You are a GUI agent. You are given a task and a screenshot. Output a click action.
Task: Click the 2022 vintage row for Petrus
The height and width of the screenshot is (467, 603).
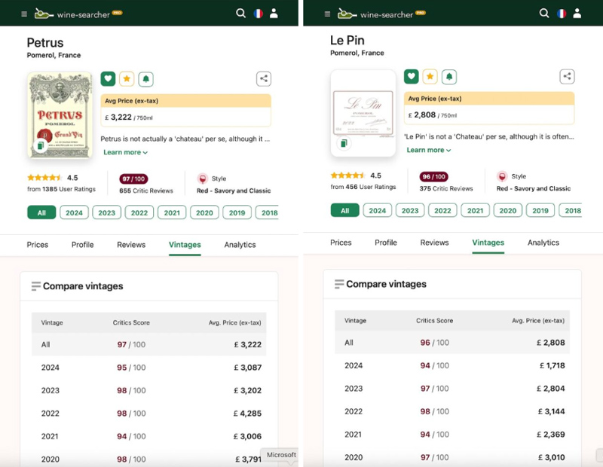148,414
